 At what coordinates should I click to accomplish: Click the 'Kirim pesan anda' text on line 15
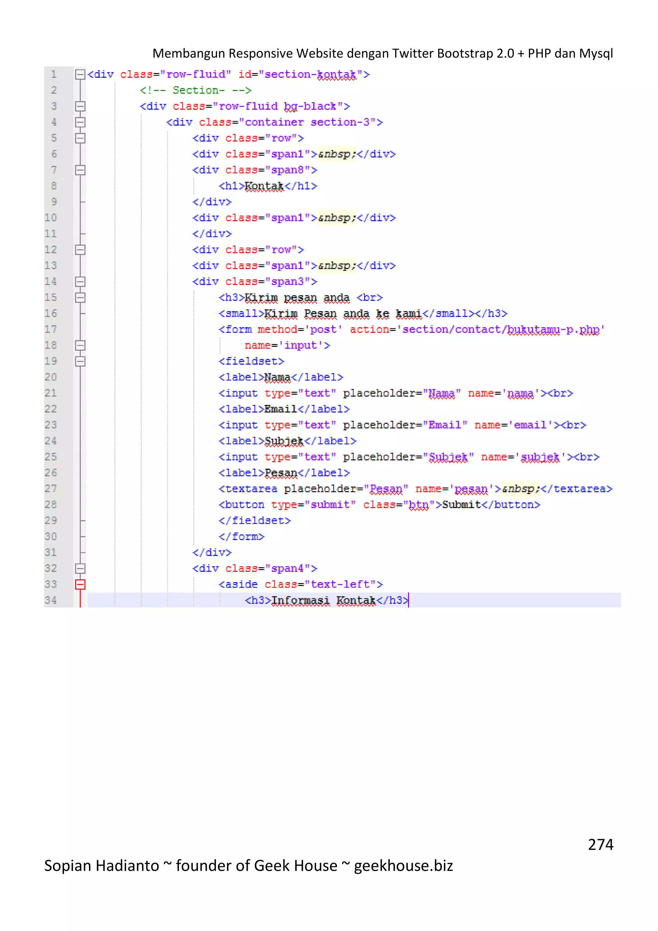tap(298, 298)
